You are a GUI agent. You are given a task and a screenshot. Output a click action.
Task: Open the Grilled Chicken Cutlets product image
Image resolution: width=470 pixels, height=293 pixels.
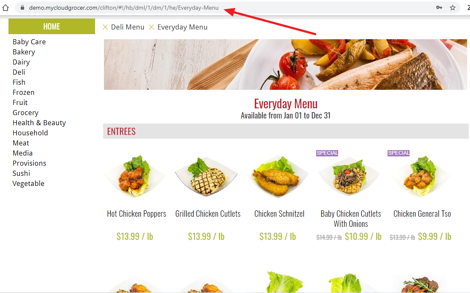pos(207,176)
